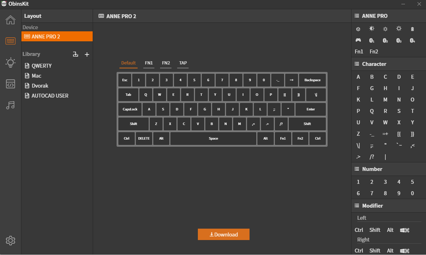Pick the small sun brightness-down icon

coord(385,29)
